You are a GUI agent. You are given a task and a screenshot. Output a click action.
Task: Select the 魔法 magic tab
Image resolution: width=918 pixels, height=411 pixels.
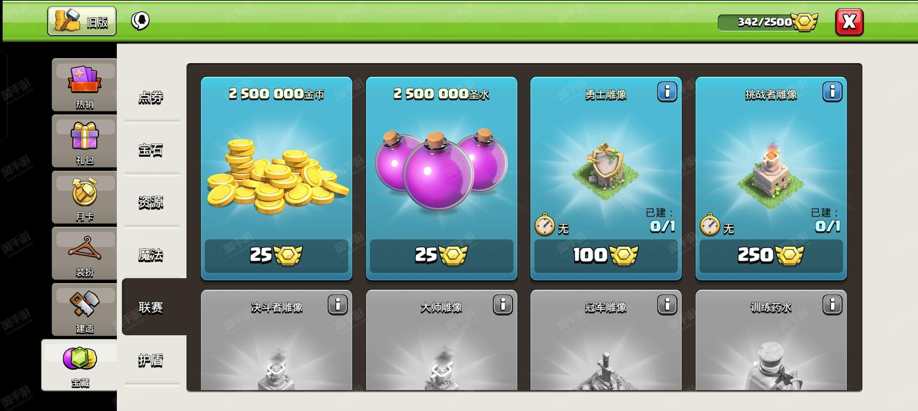151,255
